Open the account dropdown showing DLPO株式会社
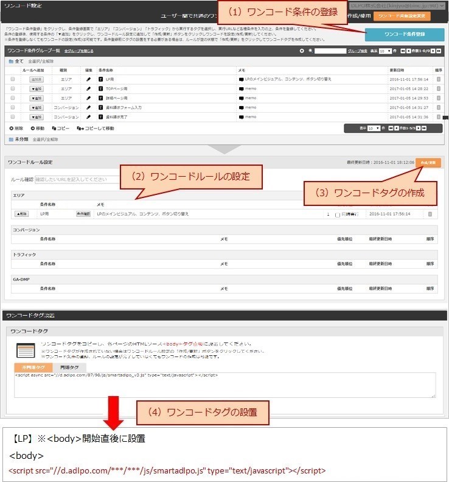The height and width of the screenshot is (482, 449). pos(397,5)
